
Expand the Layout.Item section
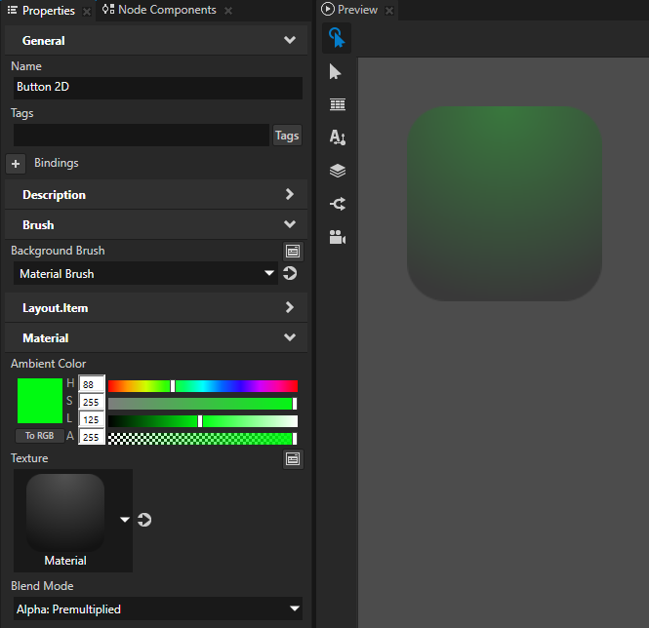click(x=289, y=308)
